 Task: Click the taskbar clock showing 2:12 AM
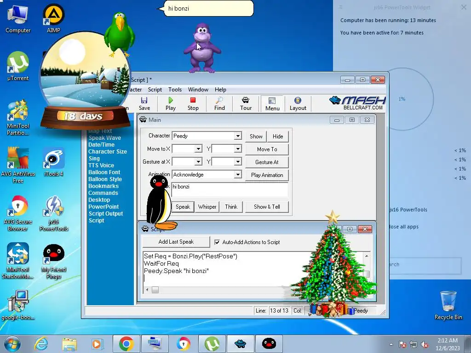pos(448,344)
